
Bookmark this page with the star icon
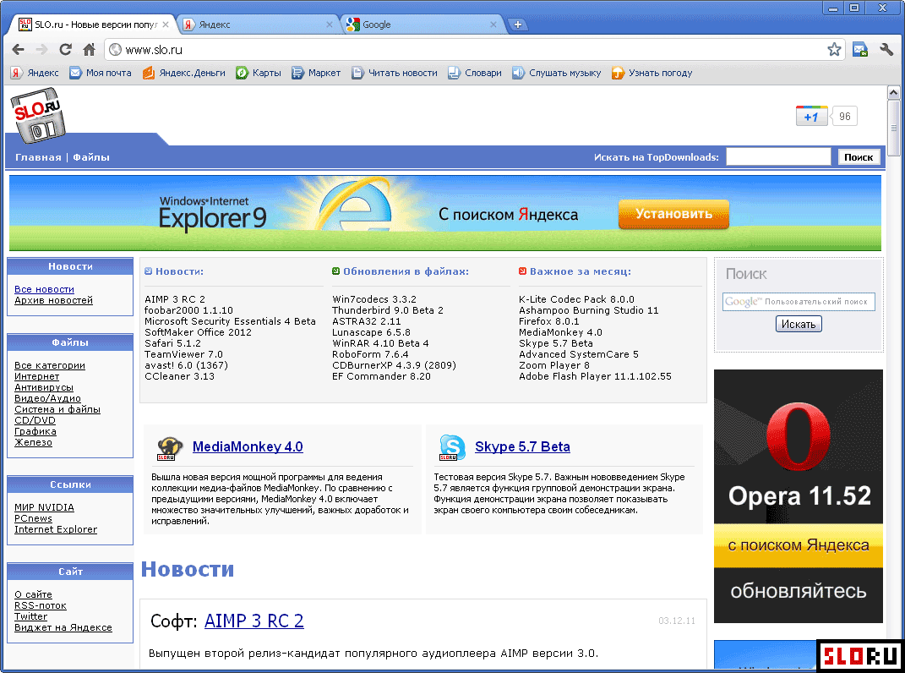tap(834, 50)
